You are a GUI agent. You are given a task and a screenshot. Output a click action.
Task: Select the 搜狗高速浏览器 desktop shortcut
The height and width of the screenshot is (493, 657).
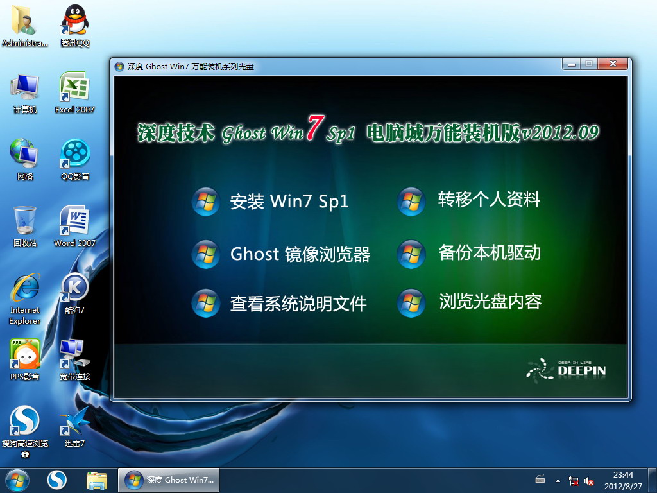pyautogui.click(x=25, y=432)
